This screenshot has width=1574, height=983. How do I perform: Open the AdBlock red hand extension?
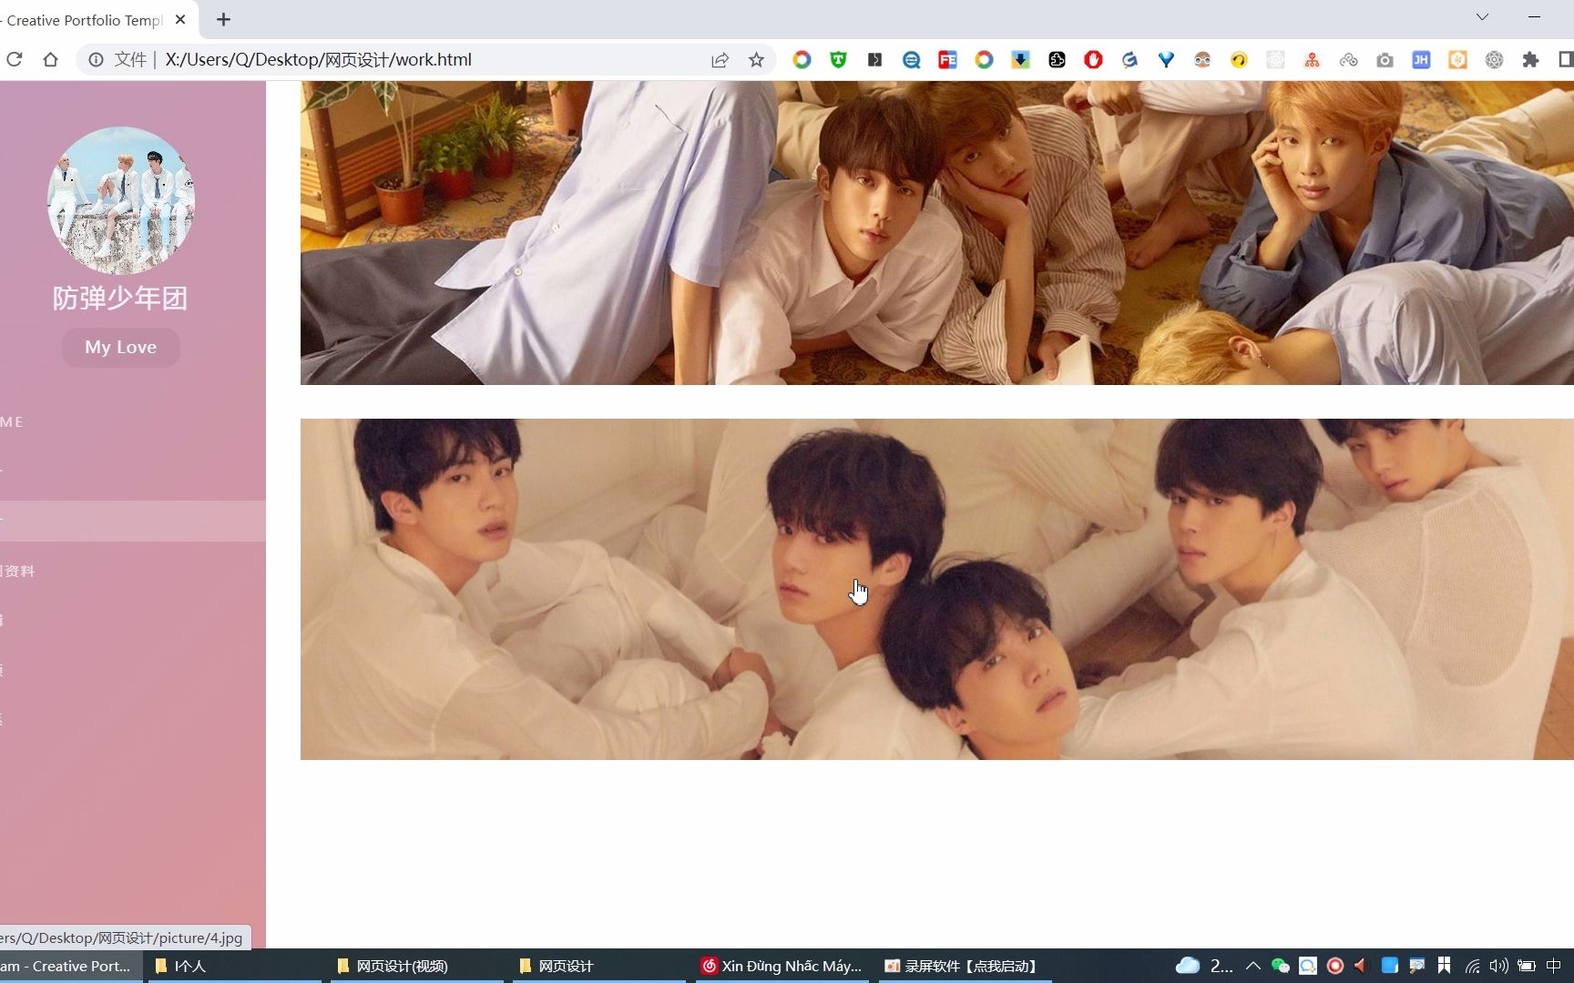click(x=1092, y=59)
